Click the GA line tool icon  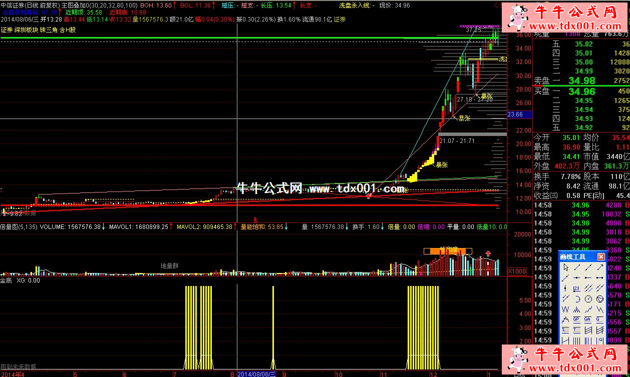click(x=588, y=319)
